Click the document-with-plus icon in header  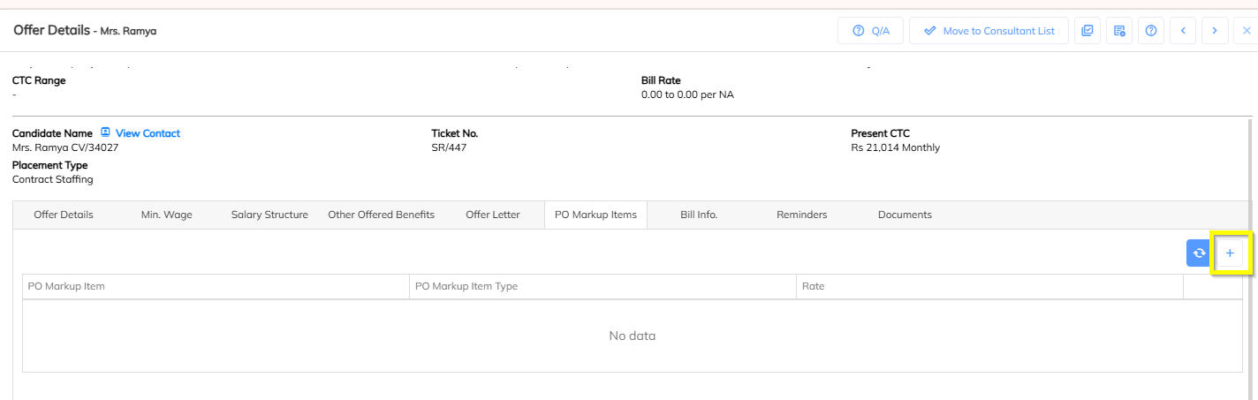1119,31
